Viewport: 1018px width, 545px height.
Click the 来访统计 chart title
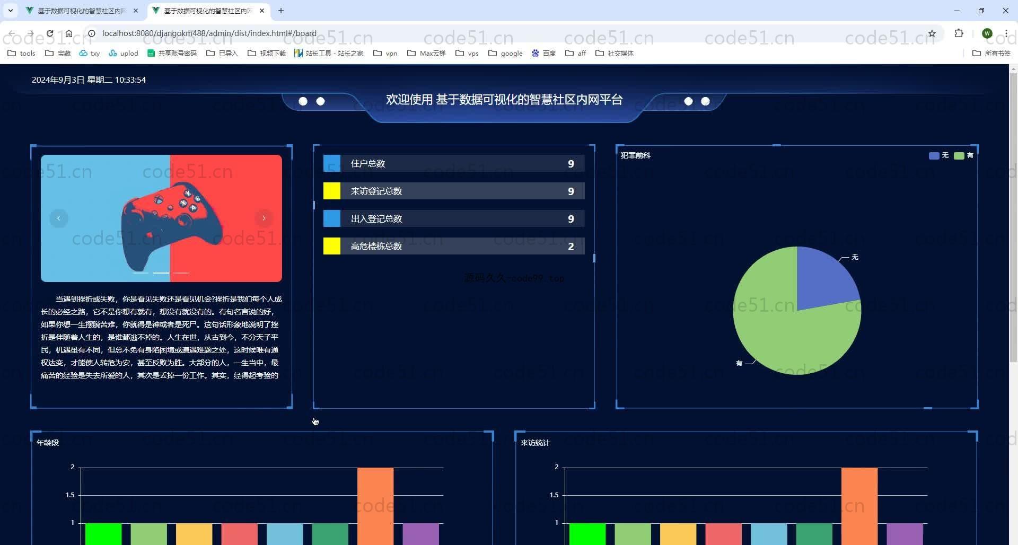(536, 443)
